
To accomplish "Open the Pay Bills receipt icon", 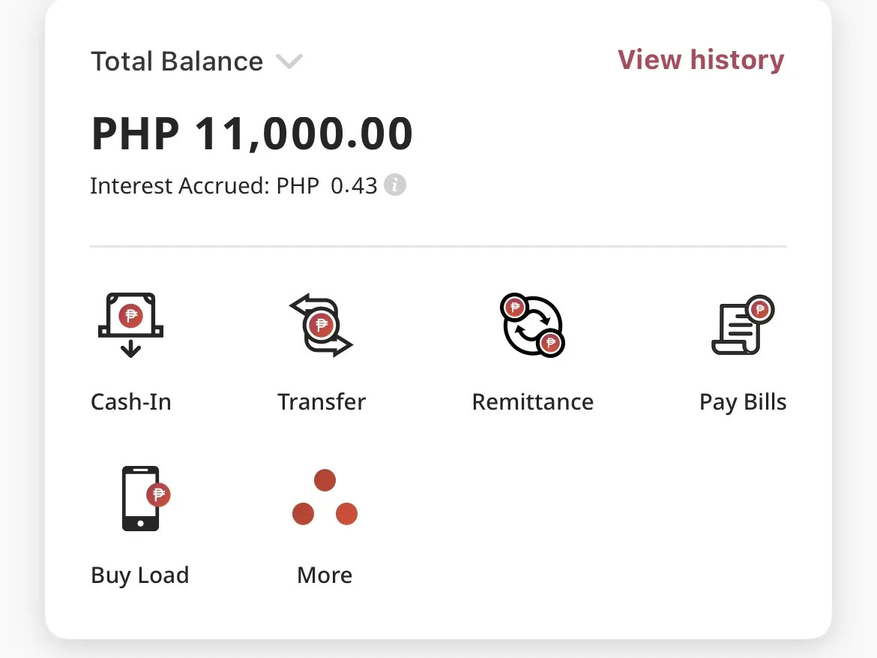I will 743,325.
